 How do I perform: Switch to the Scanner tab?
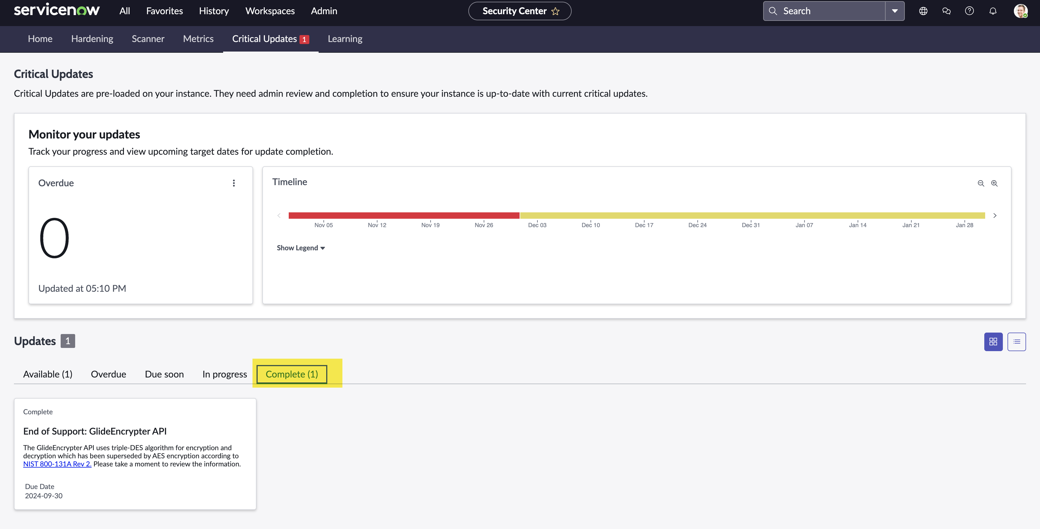[x=148, y=39]
